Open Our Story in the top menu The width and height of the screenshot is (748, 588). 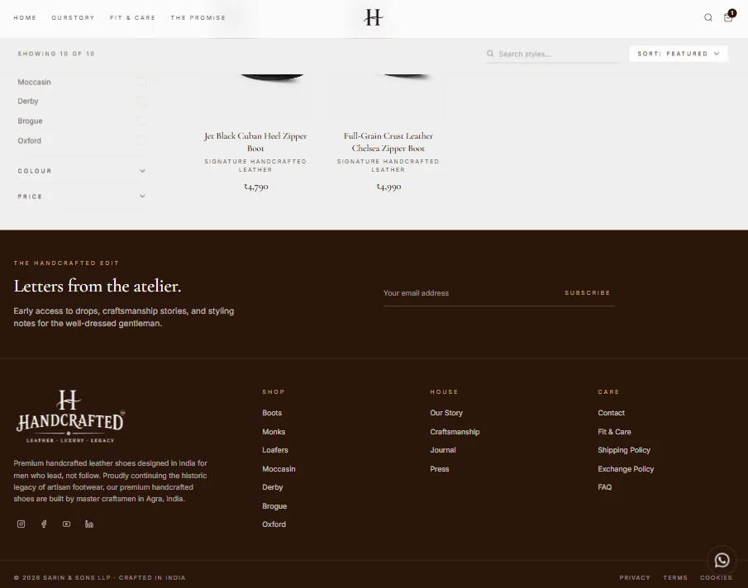[73, 17]
